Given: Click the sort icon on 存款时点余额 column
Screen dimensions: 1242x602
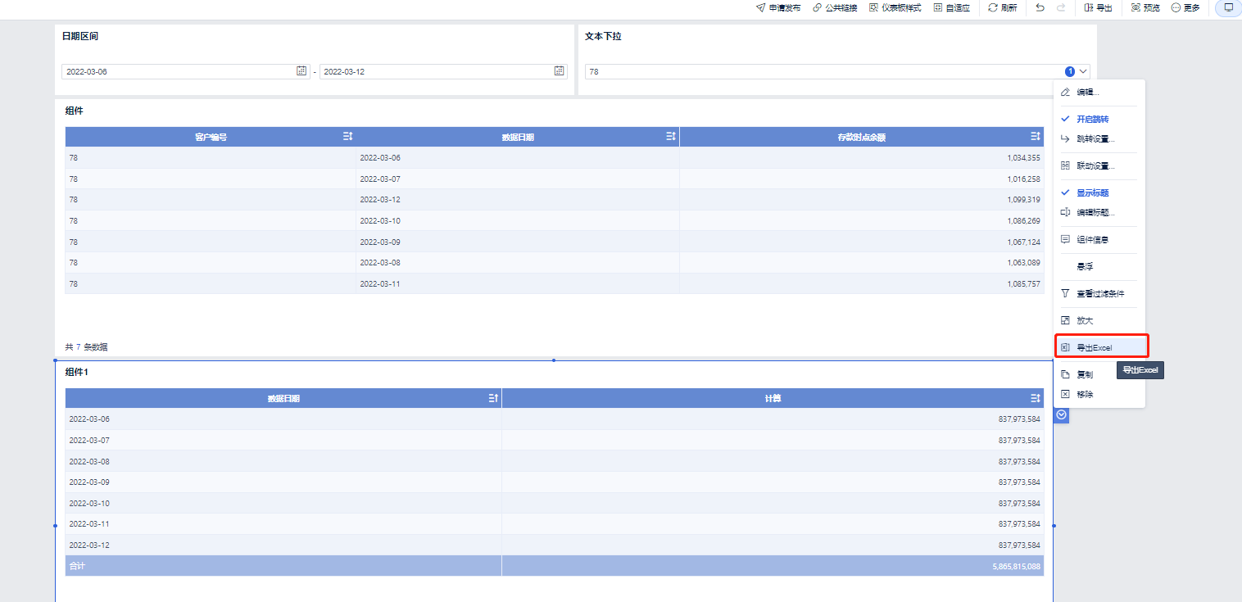Looking at the screenshot, I should point(1036,137).
